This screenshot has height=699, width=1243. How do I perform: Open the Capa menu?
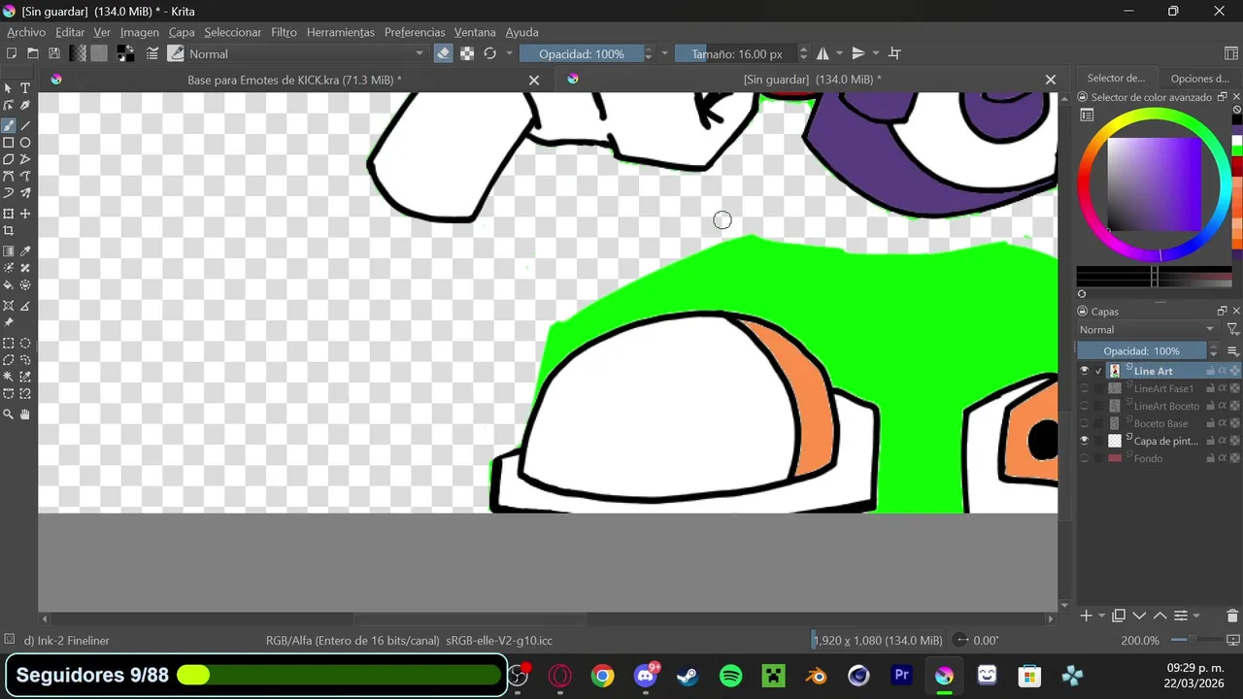182,32
